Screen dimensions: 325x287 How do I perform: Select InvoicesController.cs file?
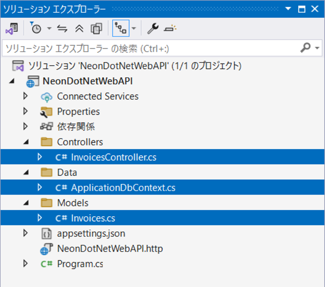(113, 158)
